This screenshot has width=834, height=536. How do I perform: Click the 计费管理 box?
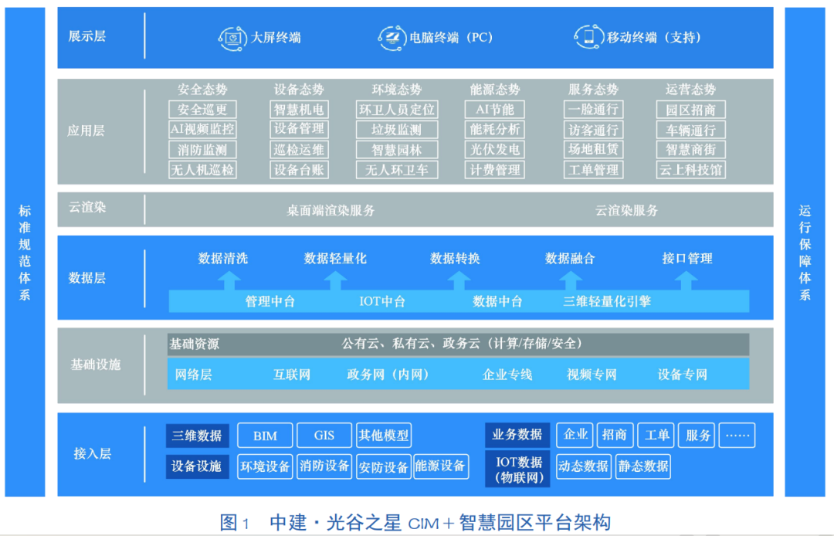pyautogui.click(x=495, y=170)
